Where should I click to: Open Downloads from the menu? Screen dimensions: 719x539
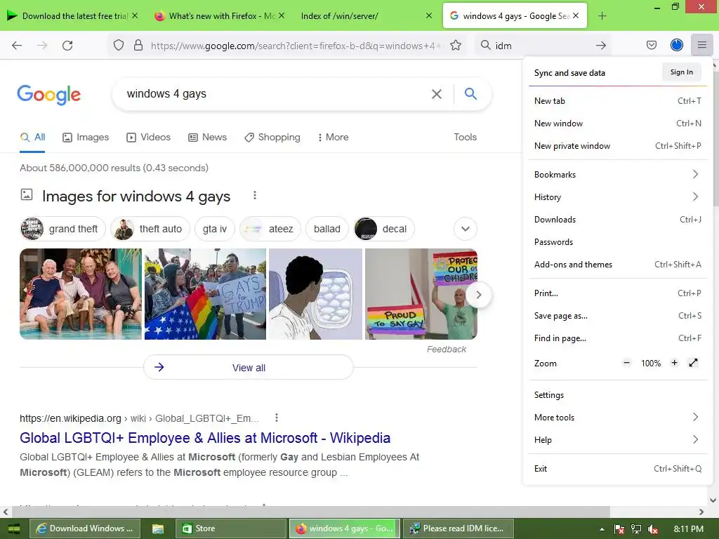(x=617, y=220)
